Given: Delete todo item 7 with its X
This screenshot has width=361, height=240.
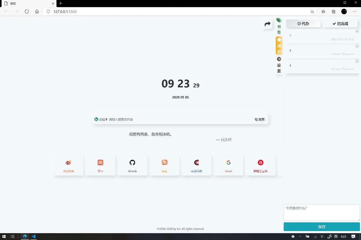Looking at the screenshot, I should click(357, 31).
